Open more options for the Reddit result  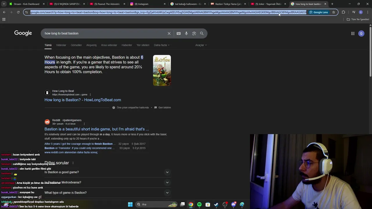coord(84,124)
